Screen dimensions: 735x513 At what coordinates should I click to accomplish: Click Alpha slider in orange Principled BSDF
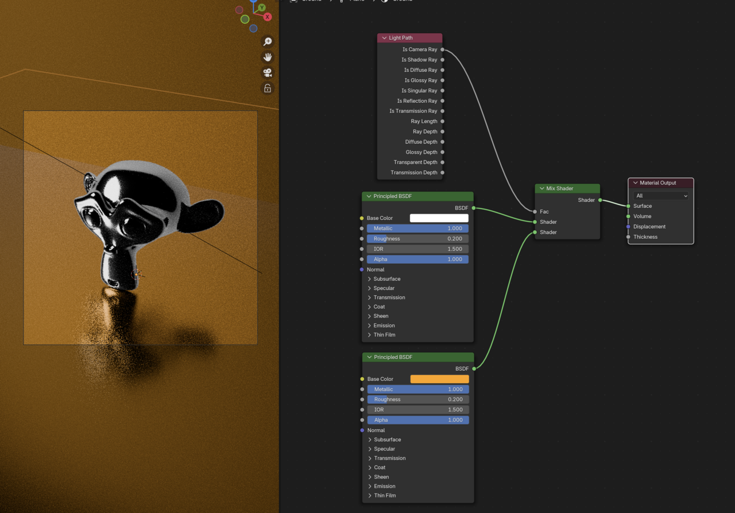(418, 421)
